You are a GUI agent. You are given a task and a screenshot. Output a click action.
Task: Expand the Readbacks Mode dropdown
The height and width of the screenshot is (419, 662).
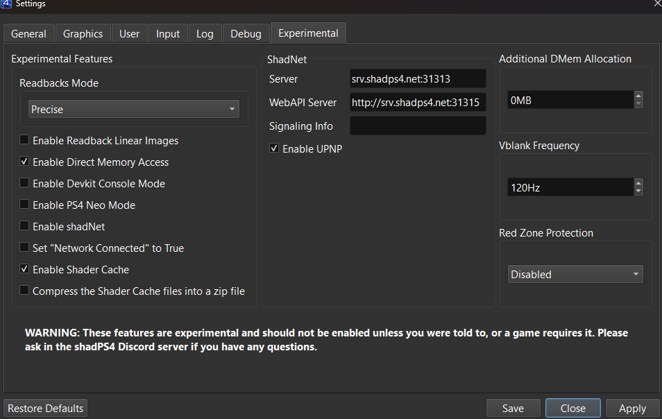pos(133,110)
